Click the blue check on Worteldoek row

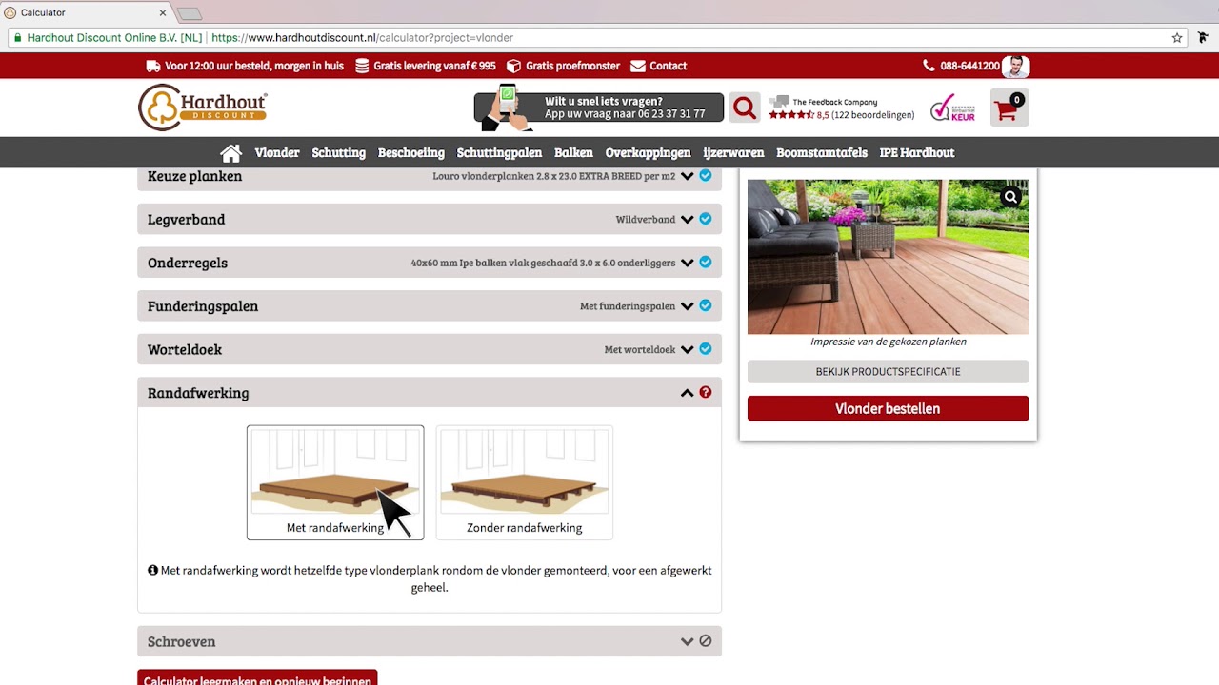706,349
